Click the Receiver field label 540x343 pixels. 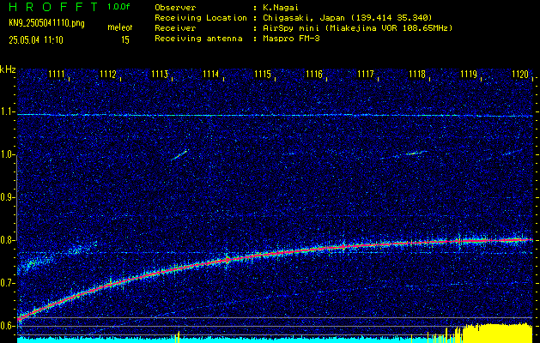[175, 28]
